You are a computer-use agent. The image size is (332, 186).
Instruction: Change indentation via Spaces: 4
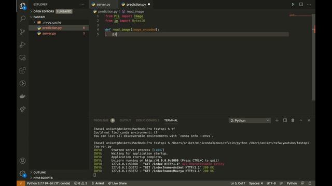point(256,183)
